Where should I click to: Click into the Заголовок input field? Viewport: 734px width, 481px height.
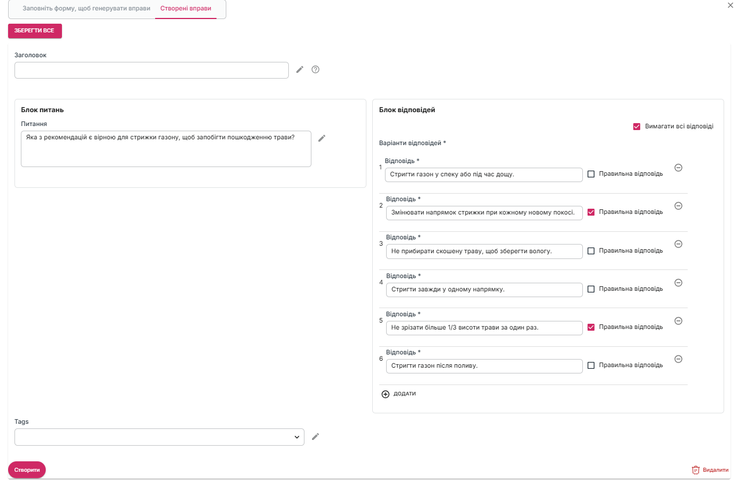(x=151, y=71)
